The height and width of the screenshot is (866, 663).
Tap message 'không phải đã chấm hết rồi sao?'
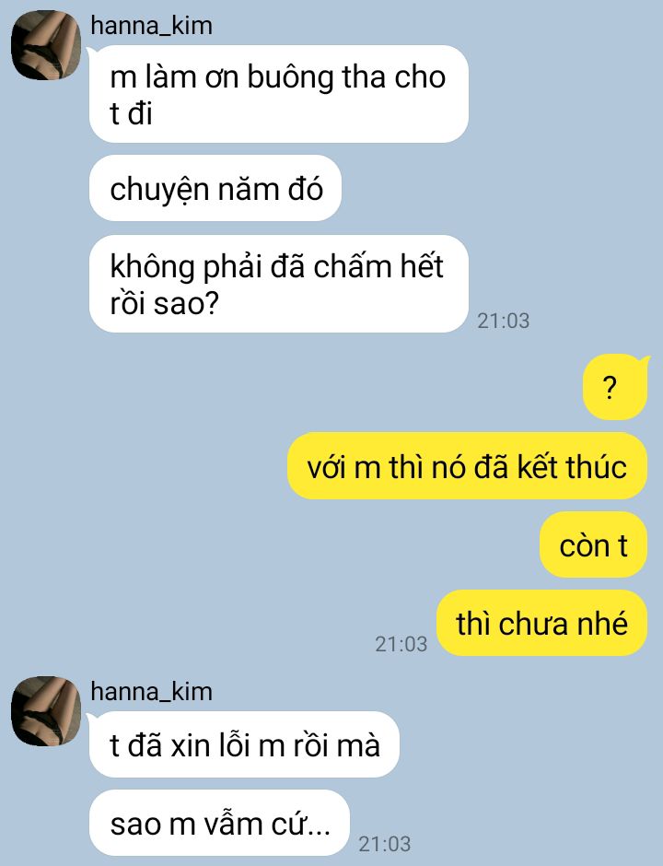point(279,284)
